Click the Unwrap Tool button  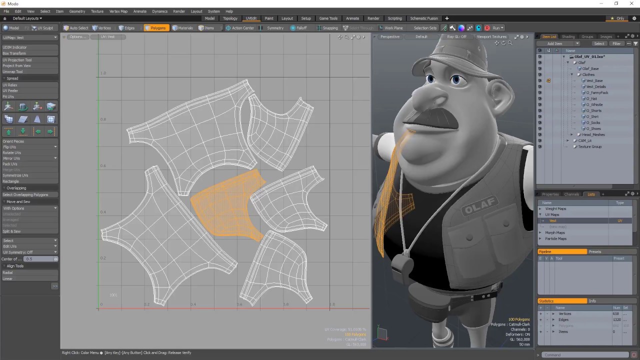tap(29, 71)
